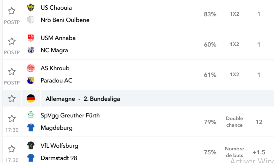This screenshot has width=274, height=163.
Task: Favorite the 2. Bundesliga league star
Action: [x=12, y=98]
